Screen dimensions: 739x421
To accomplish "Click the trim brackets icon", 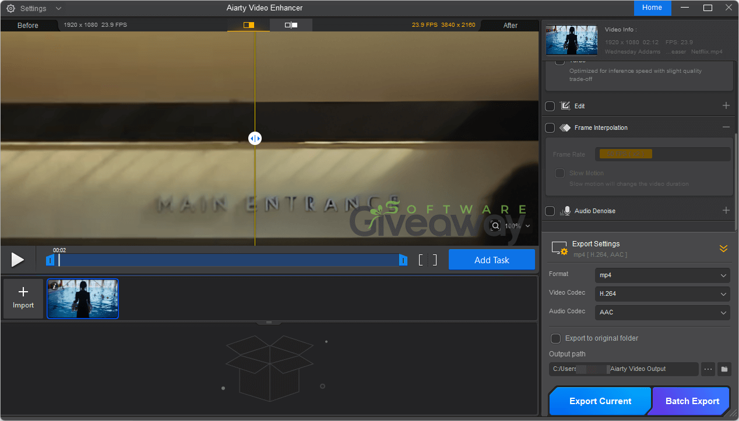I will point(428,260).
